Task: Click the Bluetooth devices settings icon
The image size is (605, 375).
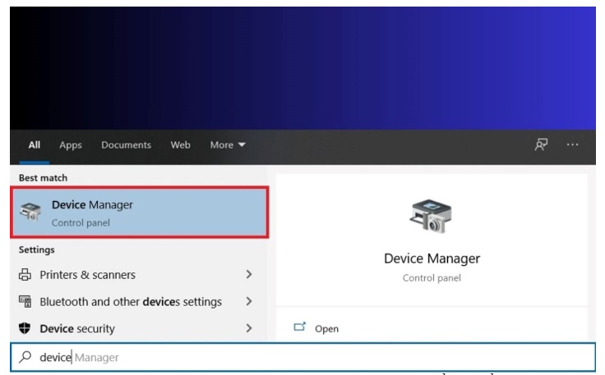Action: click(x=25, y=302)
